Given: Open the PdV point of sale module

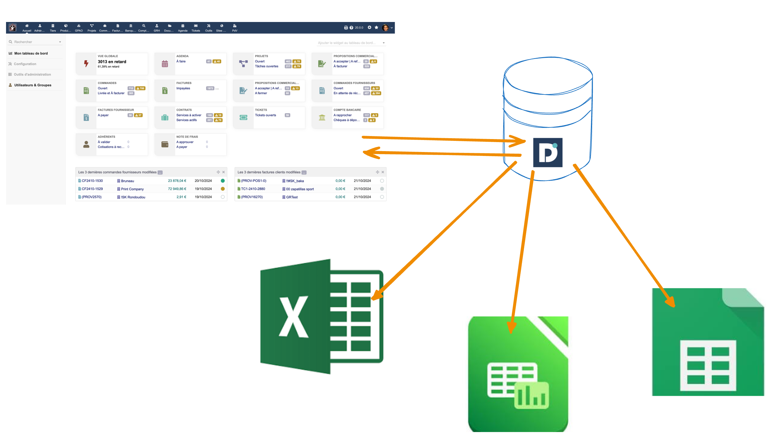Looking at the screenshot, I should (234, 27).
